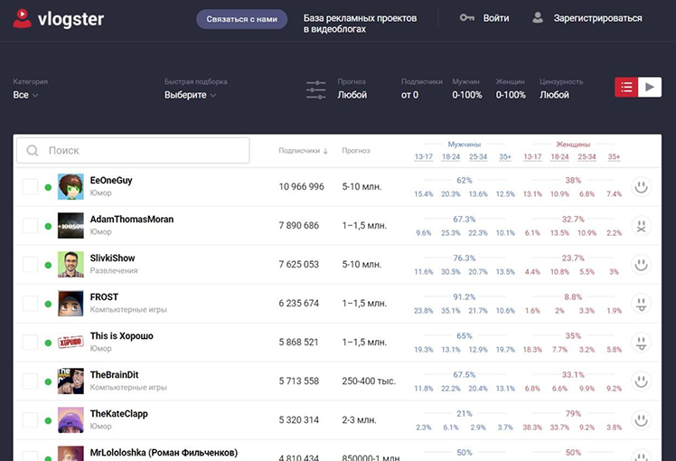Tick the checkbox for EeOneGuy
The image size is (676, 461).
coord(30,187)
